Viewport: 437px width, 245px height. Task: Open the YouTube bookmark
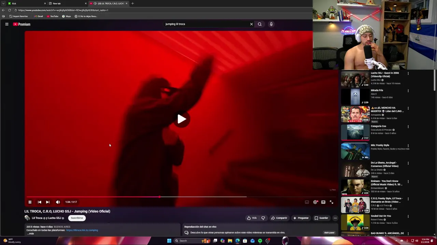click(x=53, y=16)
